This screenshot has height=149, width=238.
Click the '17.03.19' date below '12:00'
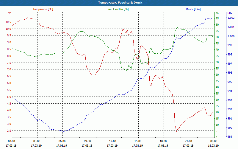pyautogui.click(x=112, y=146)
